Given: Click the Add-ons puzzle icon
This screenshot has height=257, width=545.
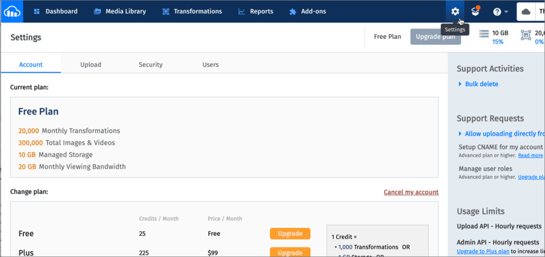Looking at the screenshot, I should click(x=293, y=11).
